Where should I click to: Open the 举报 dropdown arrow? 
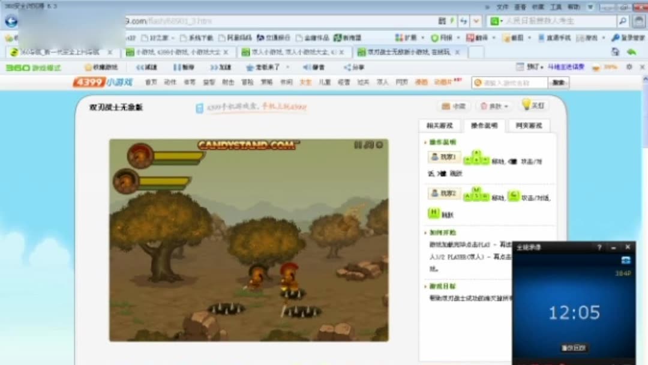click(507, 106)
